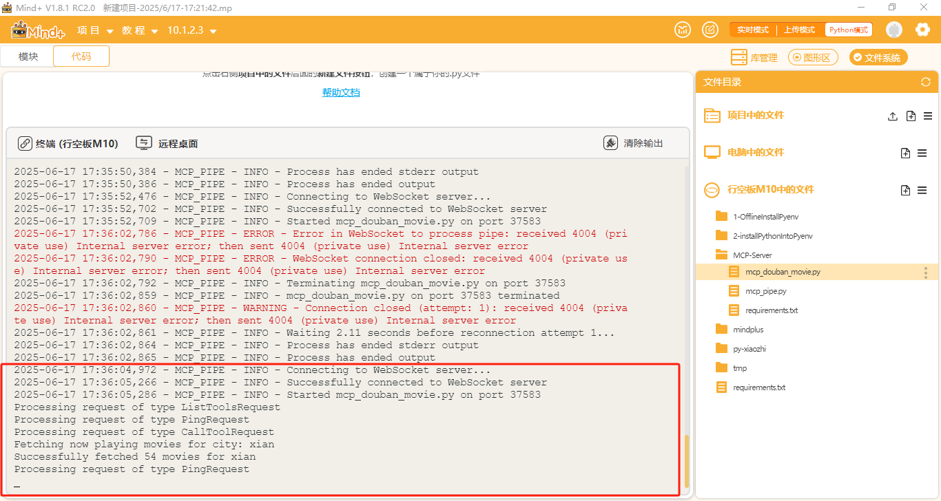Add new file in 项目中的文件

tap(910, 116)
